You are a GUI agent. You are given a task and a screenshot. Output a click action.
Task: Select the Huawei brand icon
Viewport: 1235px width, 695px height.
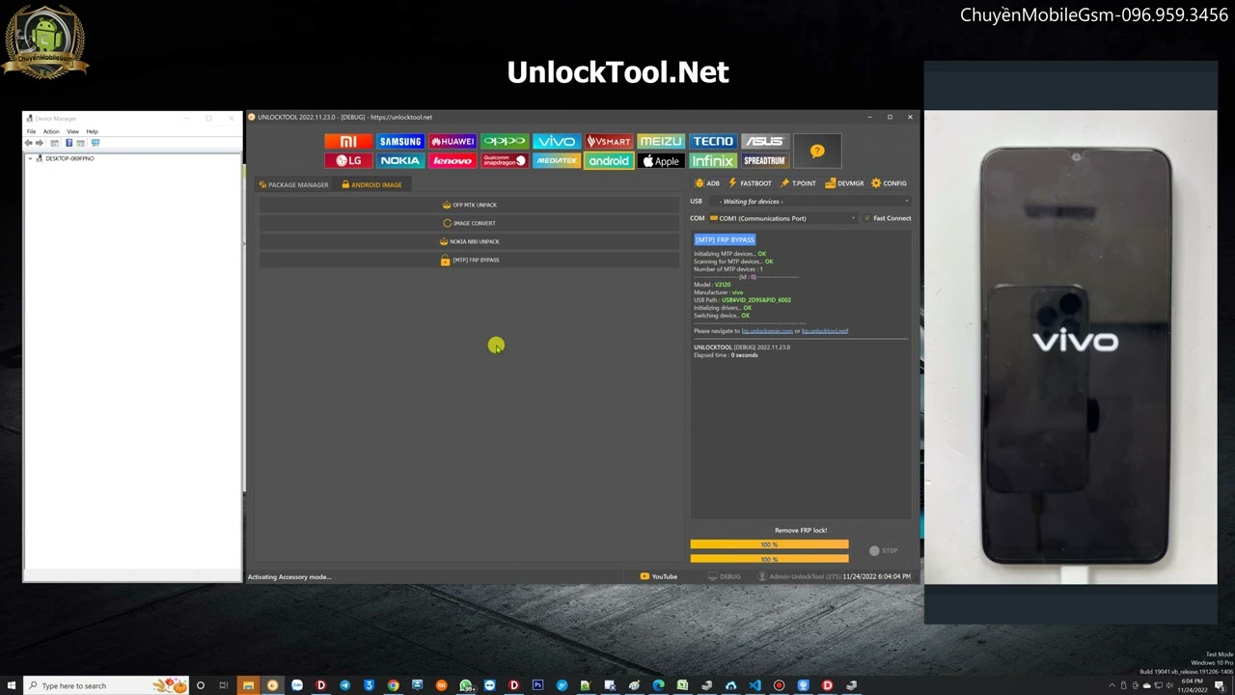point(453,141)
